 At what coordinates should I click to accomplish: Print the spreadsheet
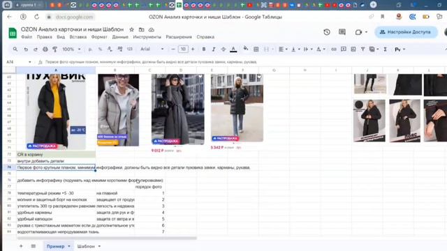(45, 50)
